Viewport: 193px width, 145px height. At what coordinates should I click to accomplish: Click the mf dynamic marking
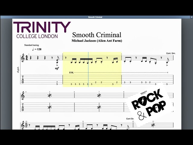[57, 68]
